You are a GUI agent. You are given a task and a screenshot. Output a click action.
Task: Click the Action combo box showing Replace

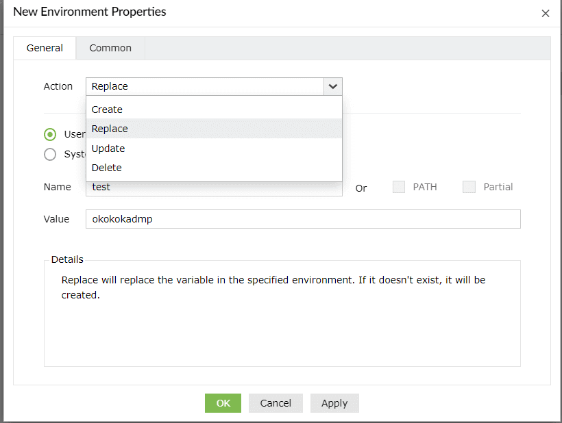pos(205,86)
